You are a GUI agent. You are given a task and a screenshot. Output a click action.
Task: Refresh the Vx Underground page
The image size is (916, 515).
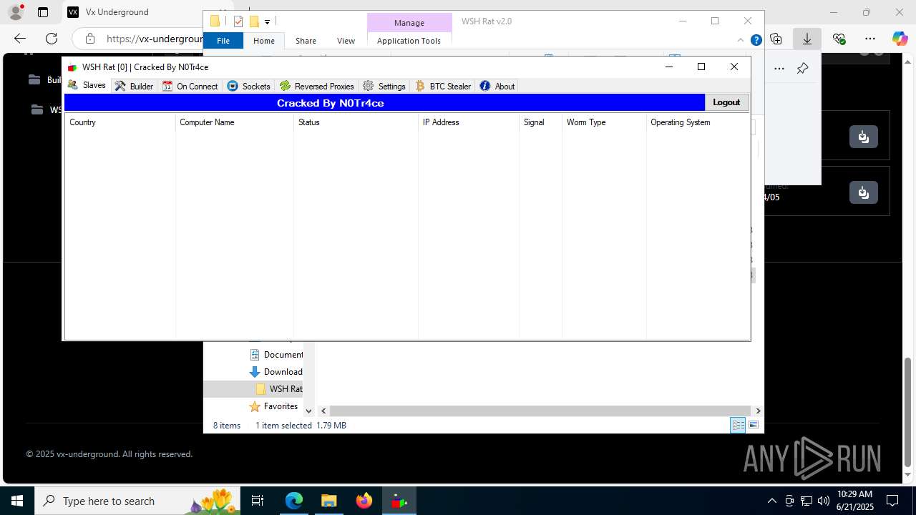click(52, 39)
